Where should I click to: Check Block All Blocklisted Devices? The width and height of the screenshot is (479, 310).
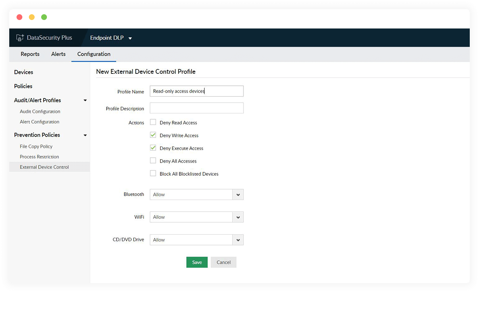coord(153,173)
